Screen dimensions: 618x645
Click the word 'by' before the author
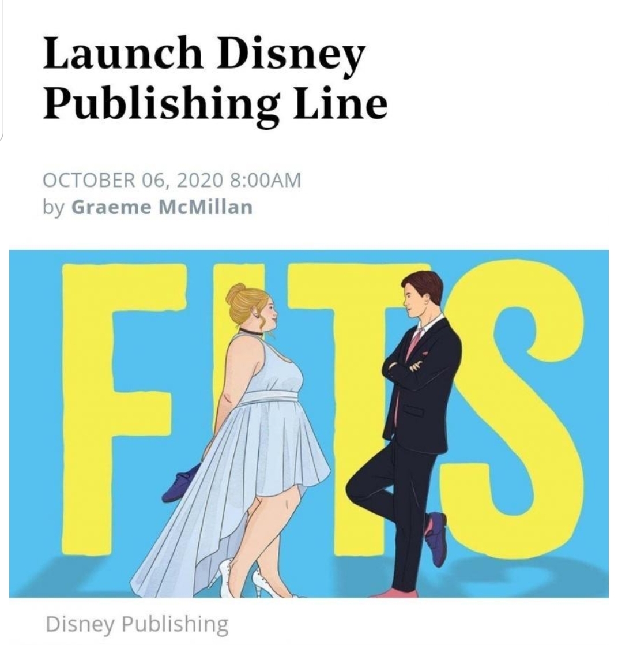(x=54, y=208)
